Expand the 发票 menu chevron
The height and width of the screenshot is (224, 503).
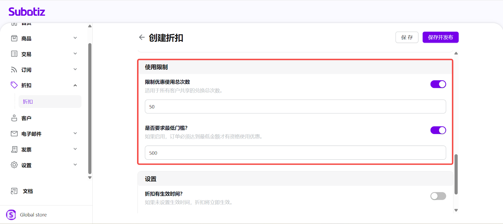pos(75,149)
